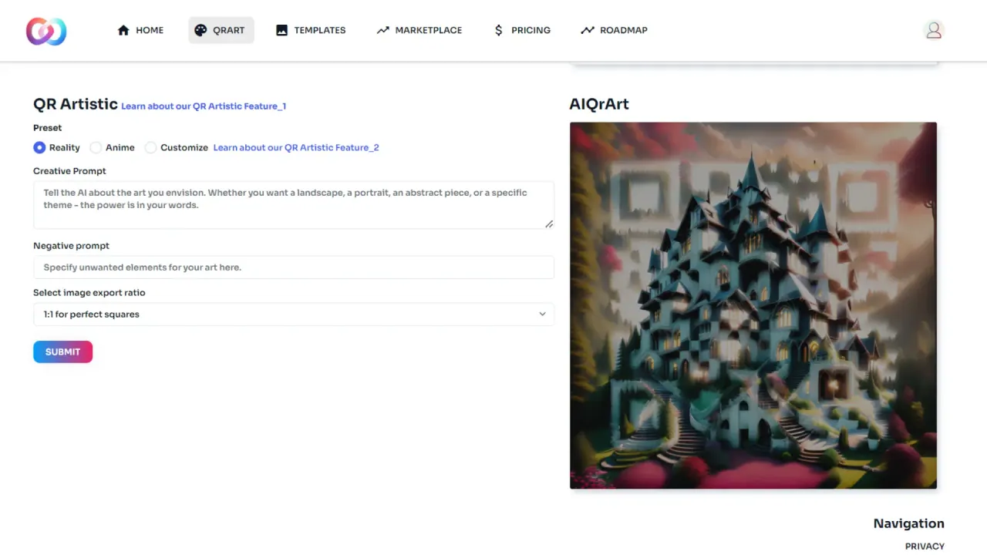The width and height of the screenshot is (987, 555).
Task: Click the 'Negative prompt' label
Action: pos(71,246)
